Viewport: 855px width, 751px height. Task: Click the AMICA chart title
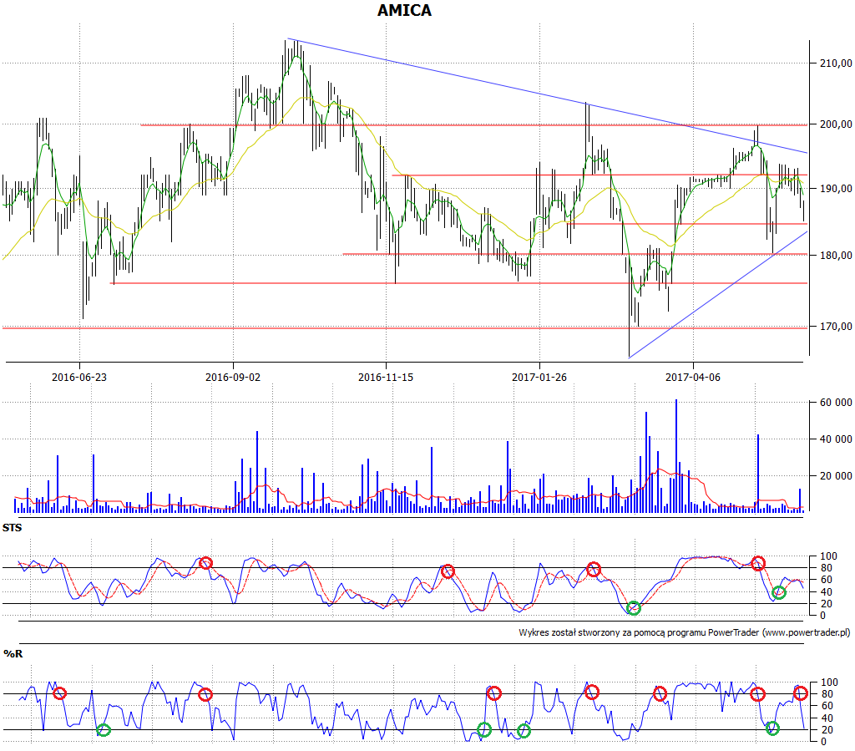pyautogui.click(x=404, y=10)
